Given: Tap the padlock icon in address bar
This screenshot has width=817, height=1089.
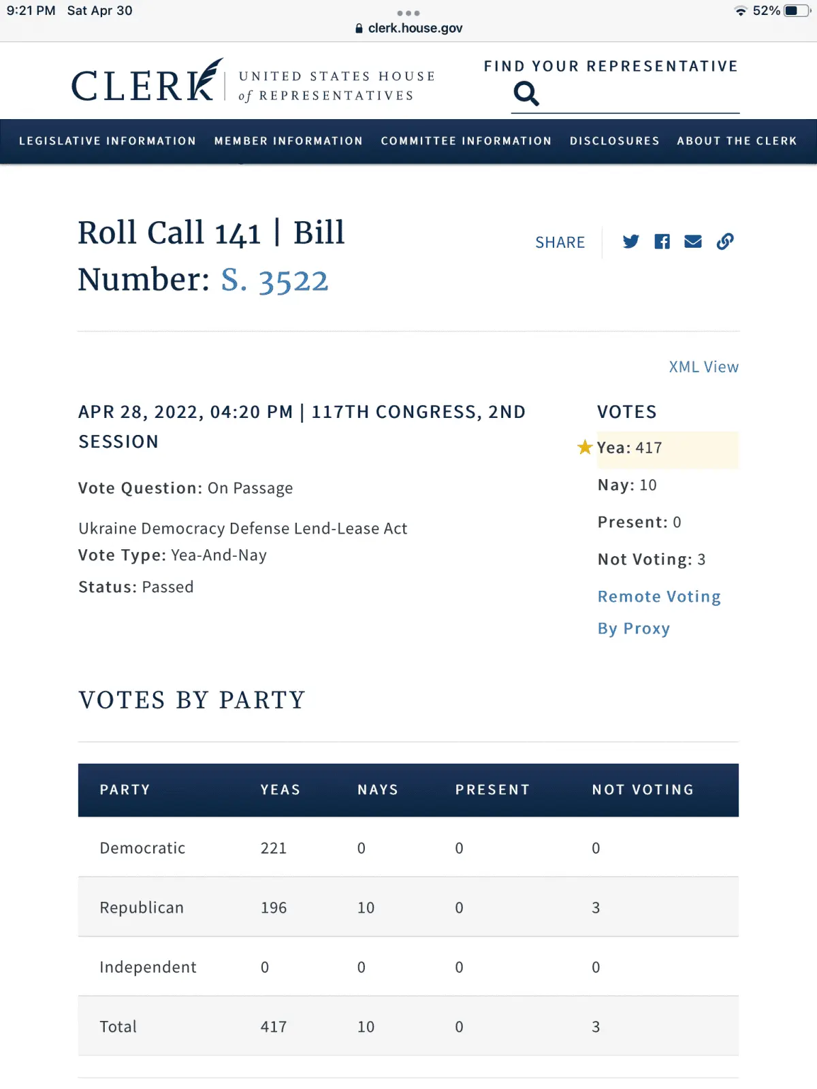Looking at the screenshot, I should [x=359, y=29].
